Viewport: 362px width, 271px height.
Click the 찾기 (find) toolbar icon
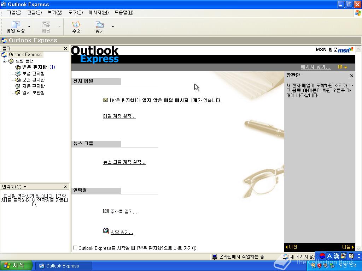[99, 24]
